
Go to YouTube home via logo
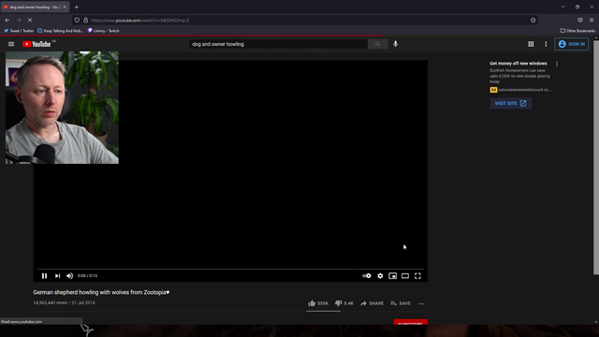pyautogui.click(x=37, y=44)
